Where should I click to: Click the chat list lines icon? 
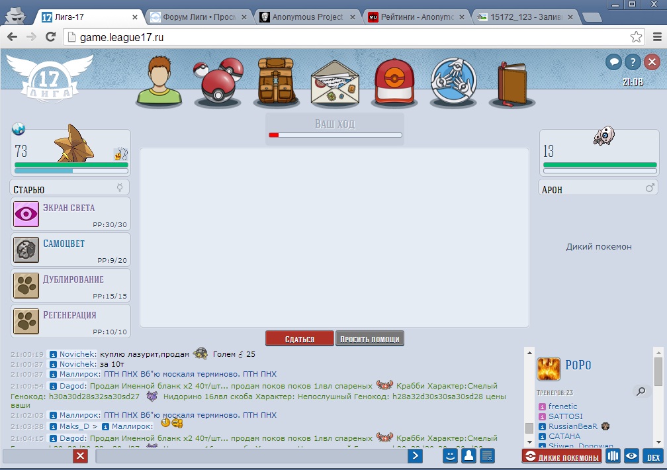tap(487, 456)
